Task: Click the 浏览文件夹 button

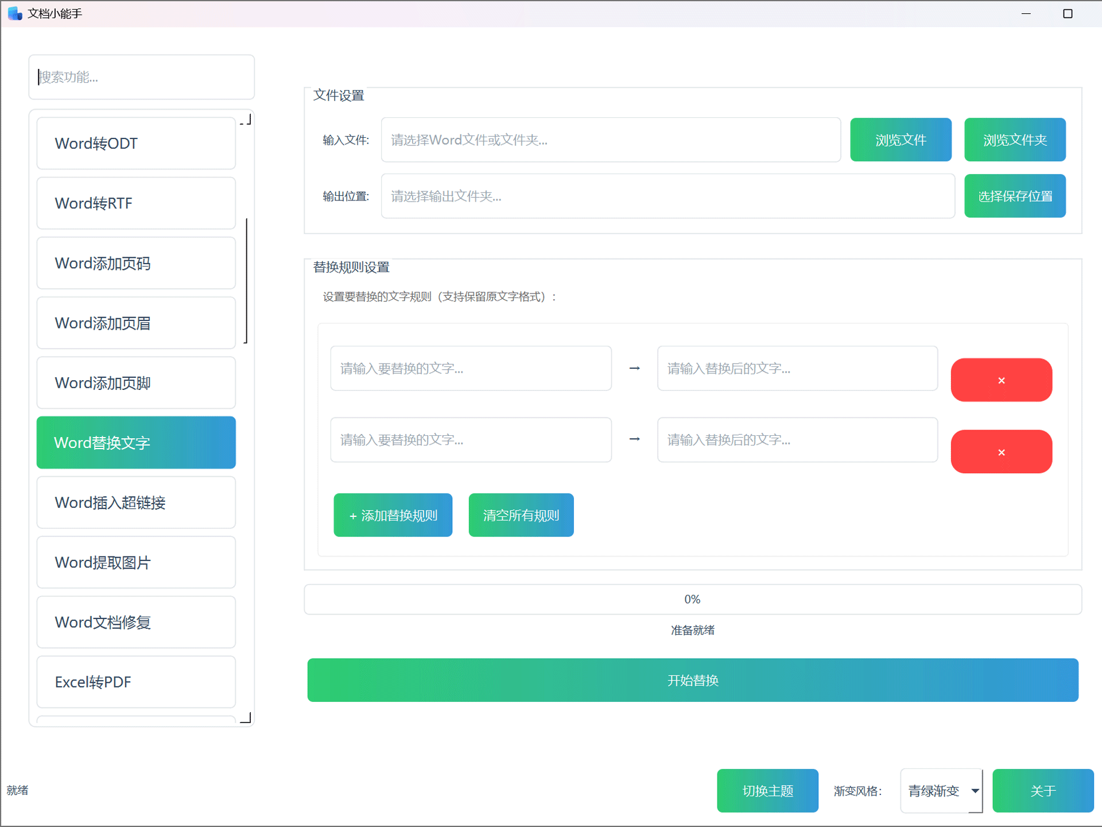Action: click(x=1015, y=140)
